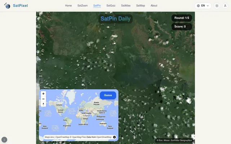Open the MapLibre attribution link
231x144 pixels.
pyautogui.click(x=49, y=137)
